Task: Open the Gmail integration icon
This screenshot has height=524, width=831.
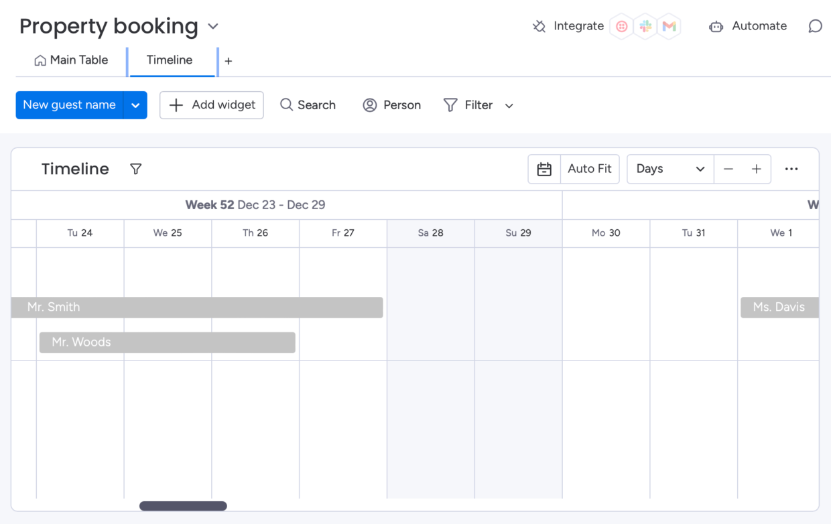Action: (x=669, y=26)
